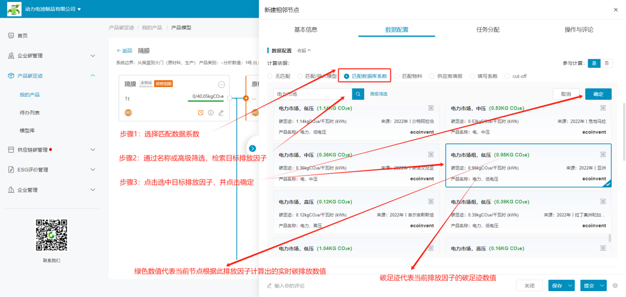Image resolution: width=626 pixels, height=297 pixels.
Task: Click the help question mark icon
Action: 615,286
